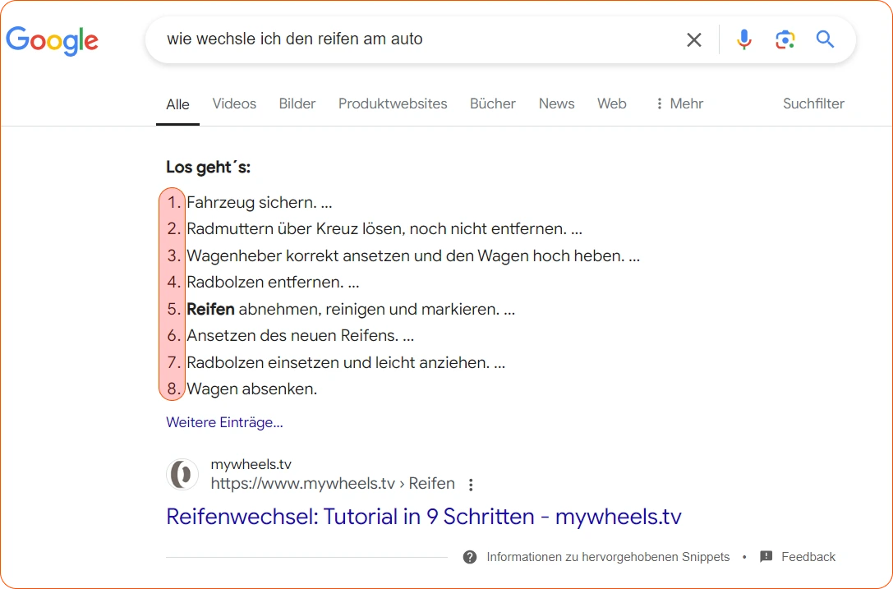The image size is (893, 589).
Task: Start voice search with microphone icon
Action: point(744,39)
